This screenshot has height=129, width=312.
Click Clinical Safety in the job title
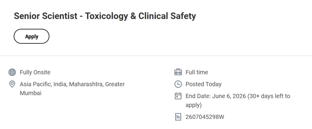[x=167, y=16]
